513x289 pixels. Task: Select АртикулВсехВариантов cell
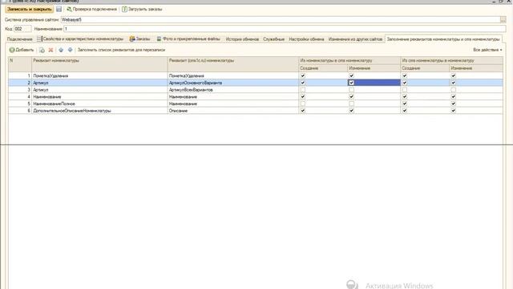[233, 89]
